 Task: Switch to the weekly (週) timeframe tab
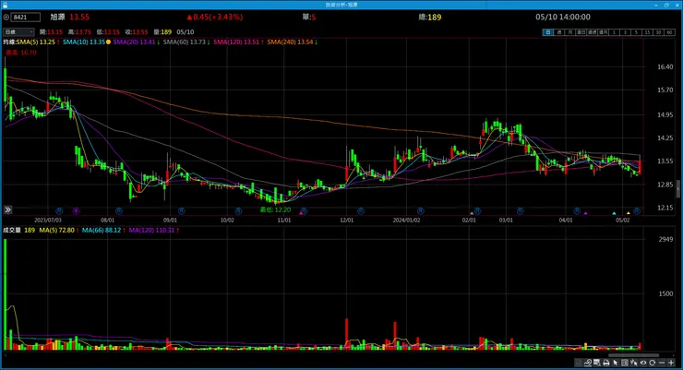pos(559,32)
